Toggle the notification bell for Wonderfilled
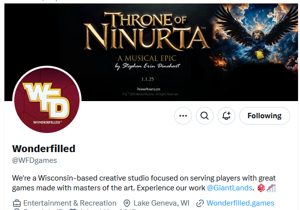Screen dimensions: 300x210 pyautogui.click(x=226, y=116)
